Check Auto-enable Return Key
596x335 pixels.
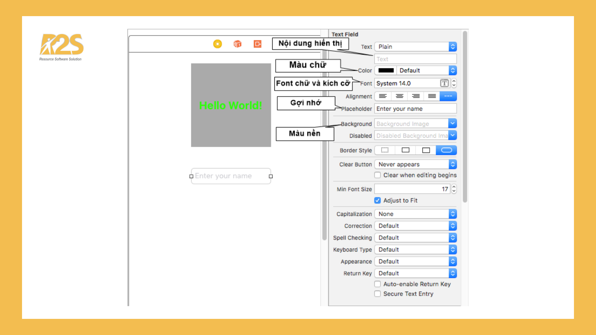(377, 284)
